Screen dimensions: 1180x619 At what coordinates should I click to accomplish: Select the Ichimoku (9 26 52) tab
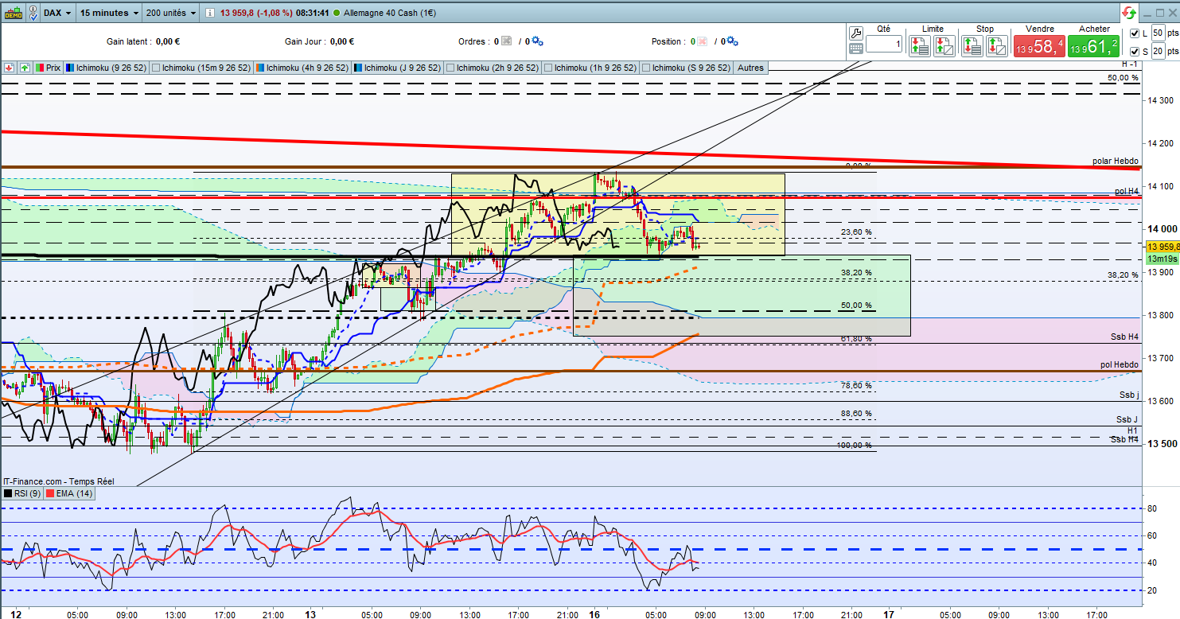point(107,68)
